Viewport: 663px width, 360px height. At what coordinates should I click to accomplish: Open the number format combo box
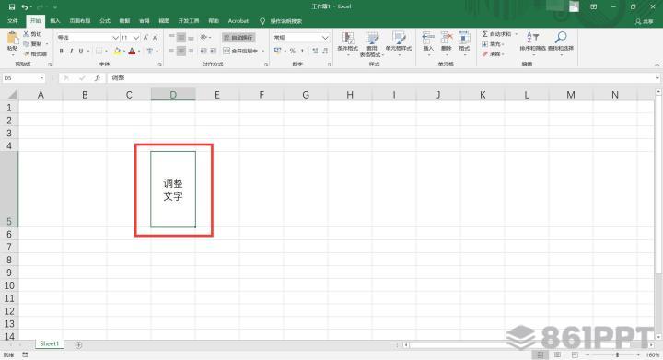coord(301,38)
